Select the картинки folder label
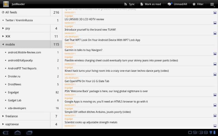 pos(12,124)
